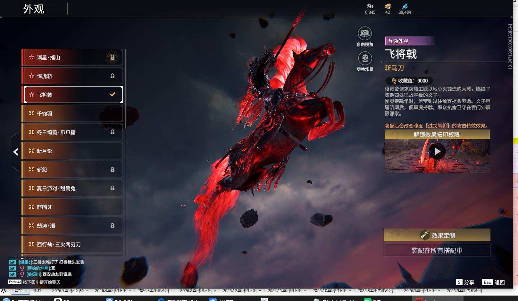Image resolution: width=518 pixels, height=301 pixels.
Task: Open dropdown arrow on 2026.4卖出和不出 tab
Action: click(x=130, y=291)
